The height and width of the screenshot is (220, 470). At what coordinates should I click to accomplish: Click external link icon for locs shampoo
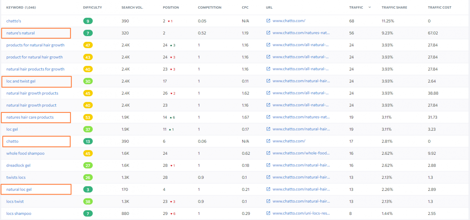(x=268, y=213)
